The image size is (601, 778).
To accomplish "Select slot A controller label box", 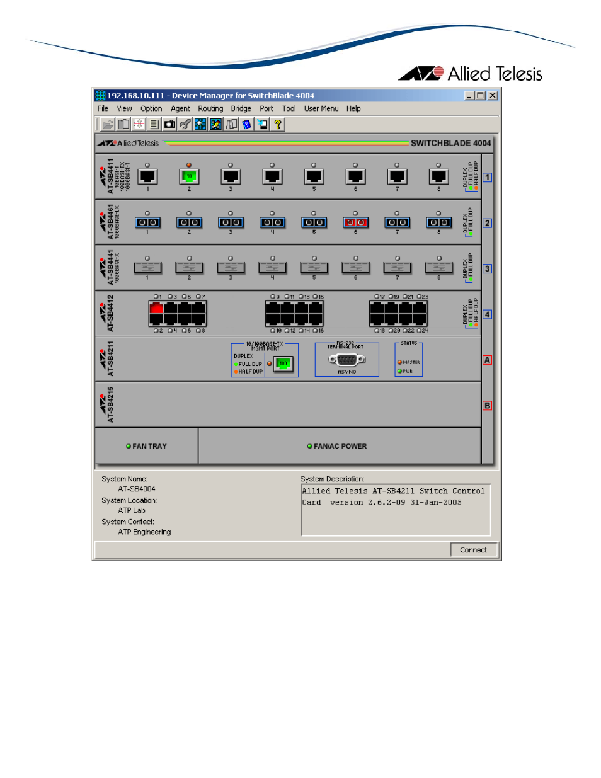I will tap(487, 360).
